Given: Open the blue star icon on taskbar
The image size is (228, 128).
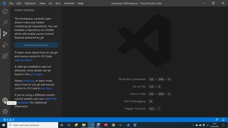Looking at the screenshot, I should pyautogui.click(x=128, y=125).
